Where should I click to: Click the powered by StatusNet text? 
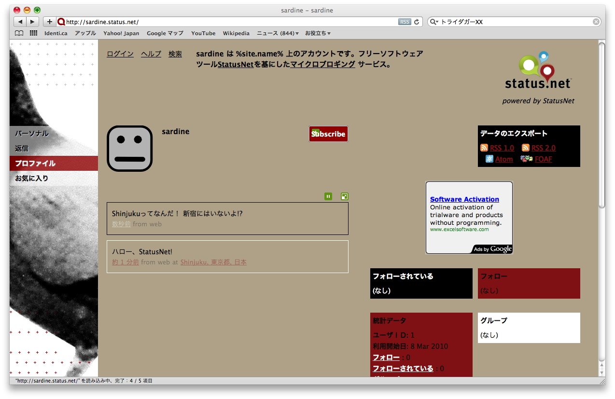coord(538,101)
